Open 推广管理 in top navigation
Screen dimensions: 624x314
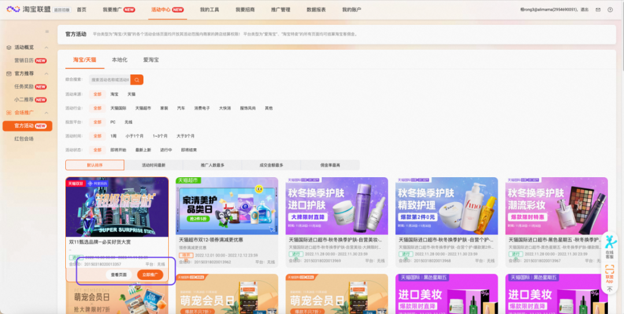tap(281, 10)
